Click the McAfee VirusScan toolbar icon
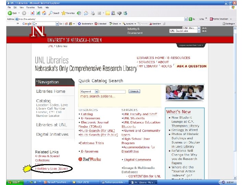Image resolution: width=247 pixels, height=185 pixels. pos(211,19)
